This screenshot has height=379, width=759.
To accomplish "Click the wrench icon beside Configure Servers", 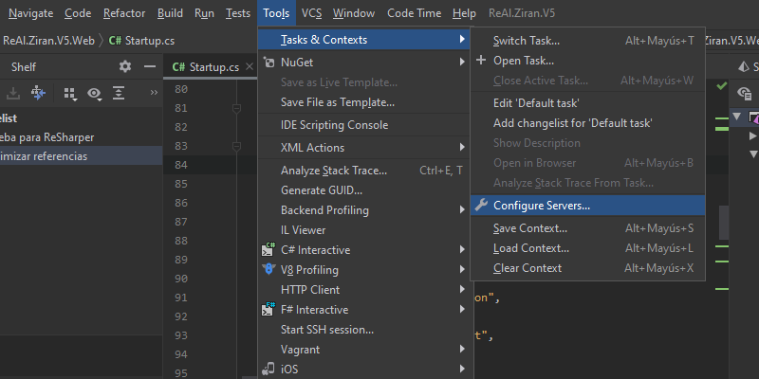I will (481, 205).
